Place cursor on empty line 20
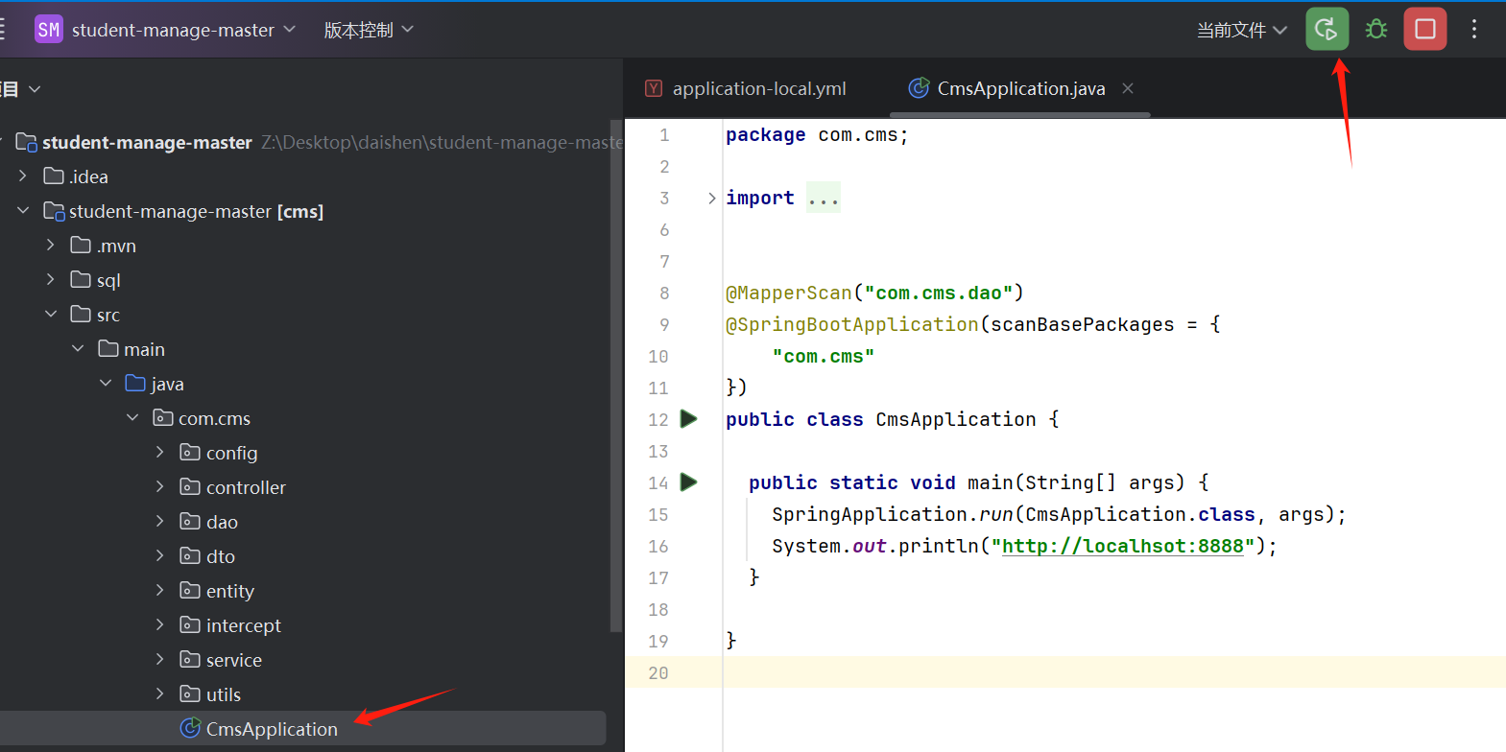 coord(1113,672)
